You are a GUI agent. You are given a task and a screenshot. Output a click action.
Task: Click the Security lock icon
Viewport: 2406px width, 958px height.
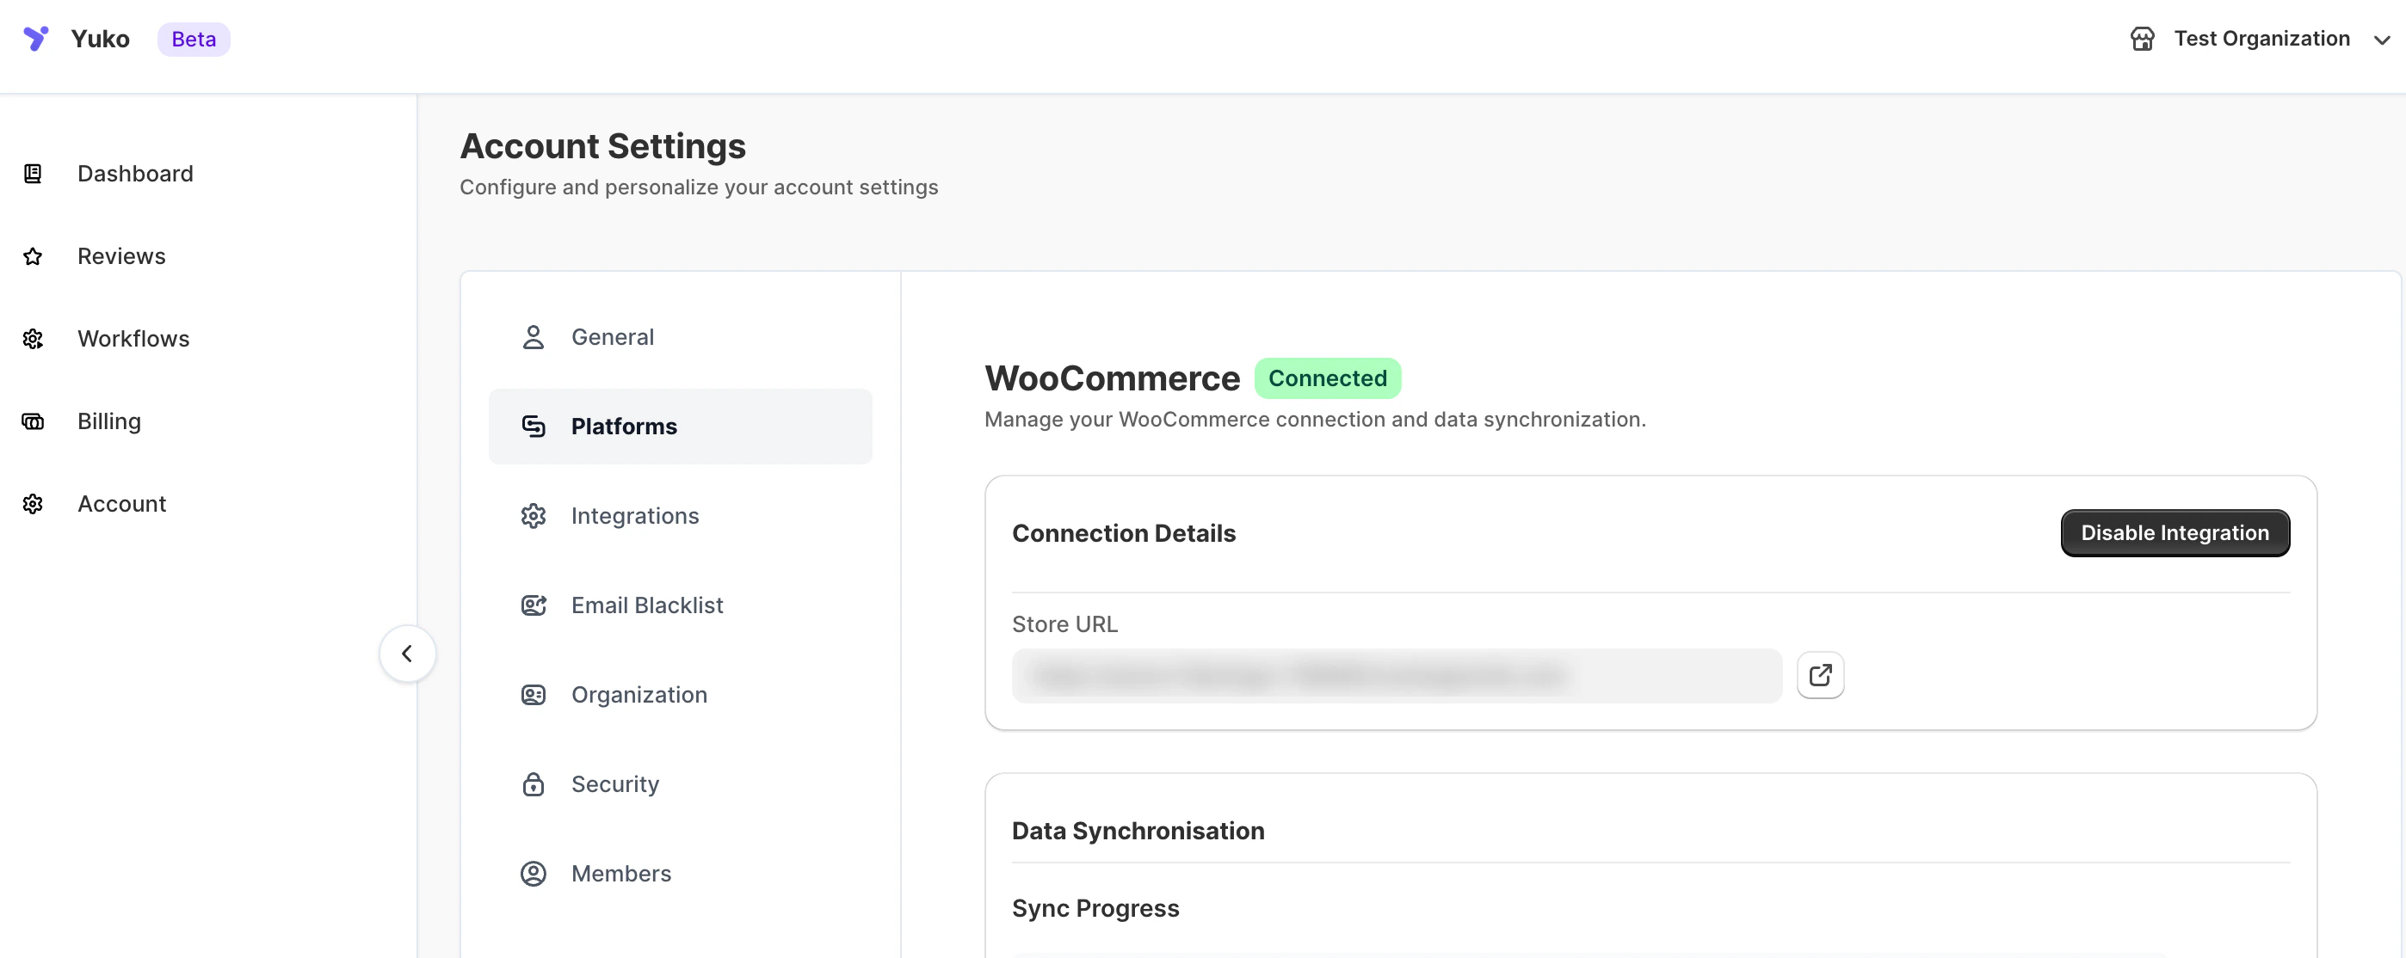pos(534,784)
